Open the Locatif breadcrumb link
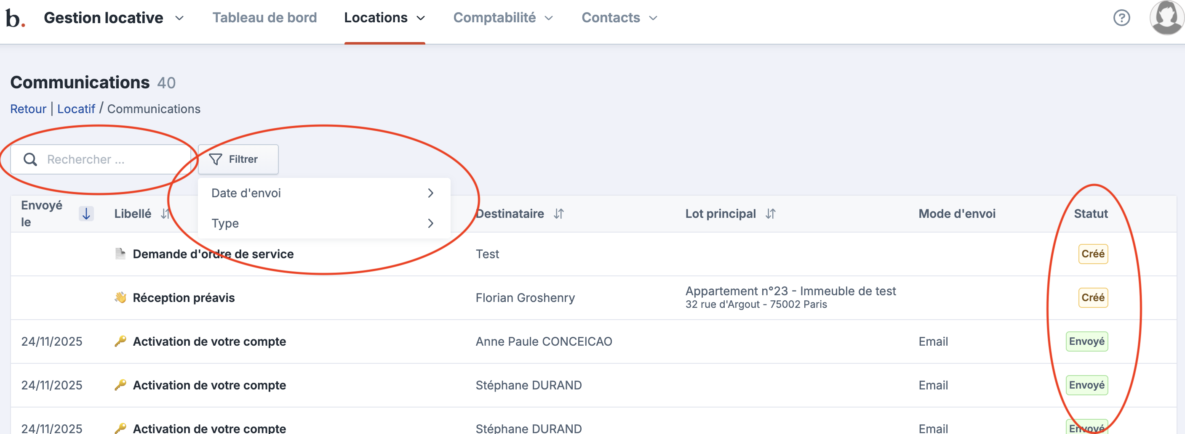Screen dimensions: 1185x434 pos(76,109)
